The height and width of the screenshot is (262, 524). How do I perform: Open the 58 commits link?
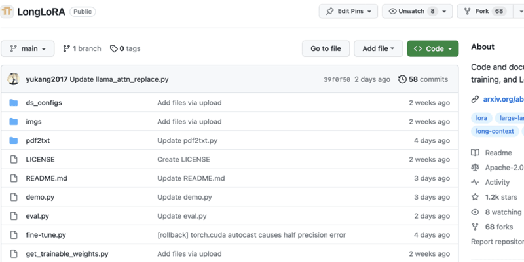click(x=423, y=79)
